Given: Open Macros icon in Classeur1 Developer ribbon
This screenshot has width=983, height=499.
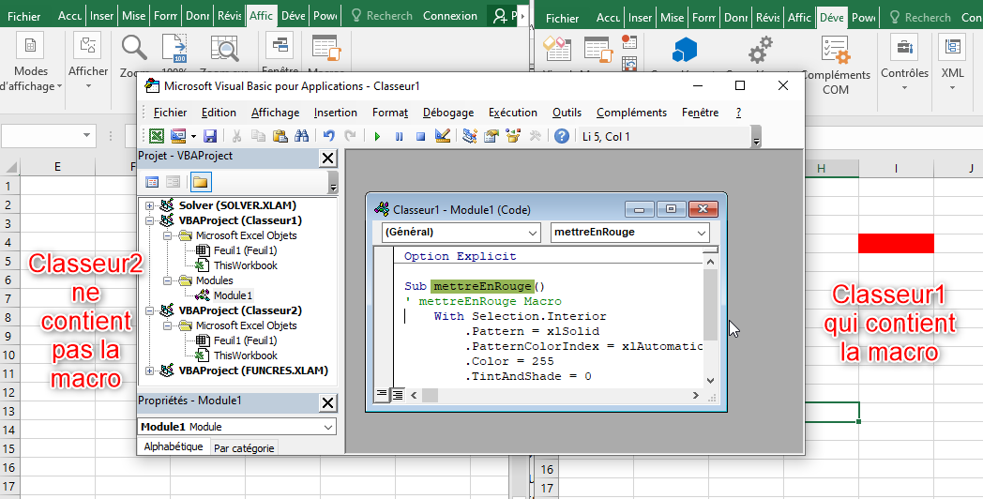Looking at the screenshot, I should click(x=598, y=49).
